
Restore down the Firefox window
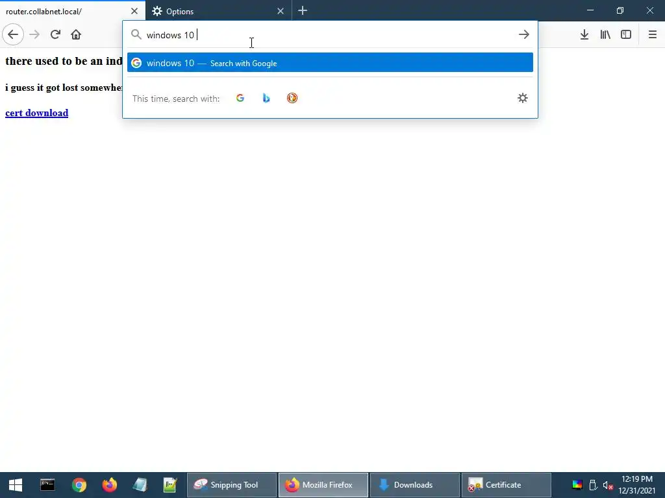(x=620, y=10)
